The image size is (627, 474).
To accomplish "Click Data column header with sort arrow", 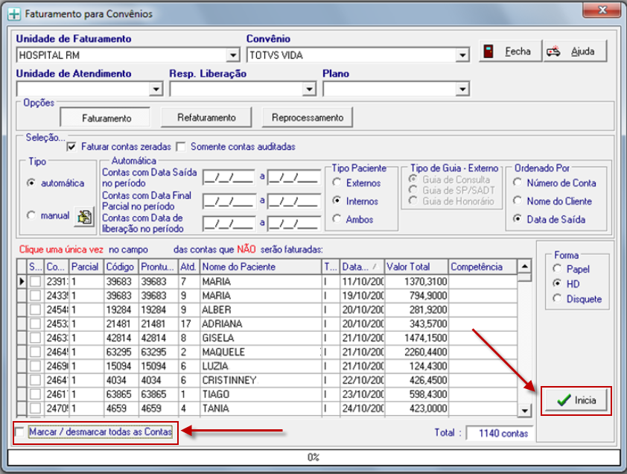I will click(x=361, y=267).
